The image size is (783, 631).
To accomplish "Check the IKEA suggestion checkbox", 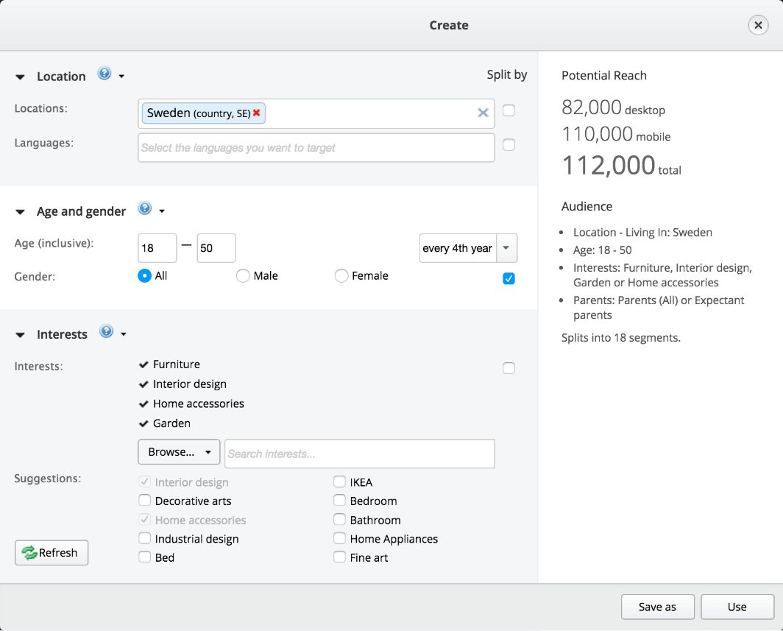I will [339, 482].
